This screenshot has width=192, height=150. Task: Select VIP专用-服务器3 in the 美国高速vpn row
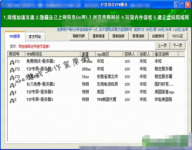(40, 92)
